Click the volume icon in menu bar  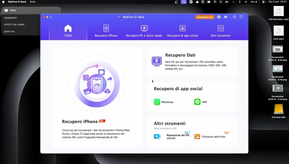click(x=227, y=2)
